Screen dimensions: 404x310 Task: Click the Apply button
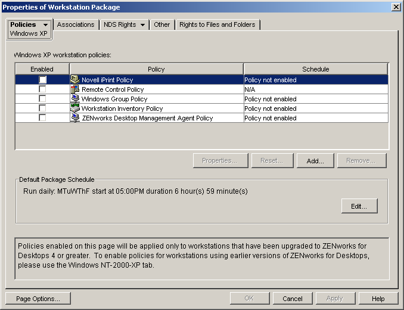pos(335,299)
